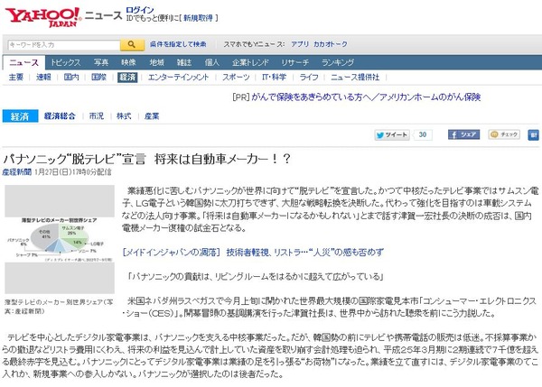Image resolution: width=542 pixels, height=387 pixels.
Task: Open the highlighted 経済 category
Action: pos(127,78)
